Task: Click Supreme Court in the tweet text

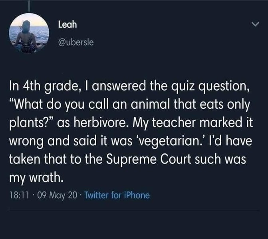Action: point(155,158)
